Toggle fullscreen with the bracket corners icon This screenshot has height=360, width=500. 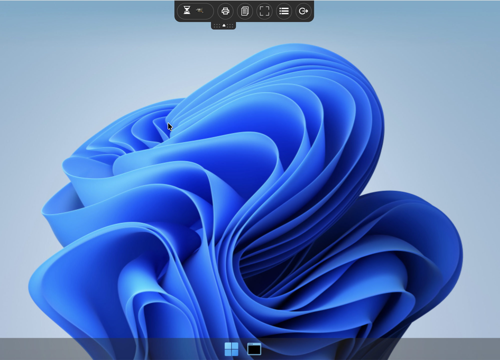coord(264,11)
